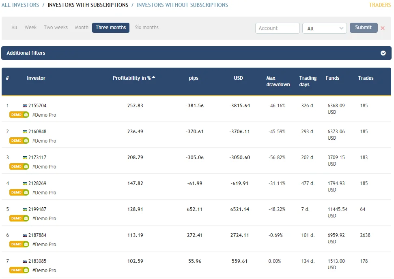Open INVESTORS WITHOUT SUBSCRIPTIONS link
Screen dimensions: 394x279
(183, 5)
